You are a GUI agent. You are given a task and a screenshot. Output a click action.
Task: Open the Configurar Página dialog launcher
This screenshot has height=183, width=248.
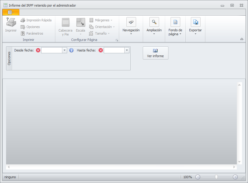(117, 40)
